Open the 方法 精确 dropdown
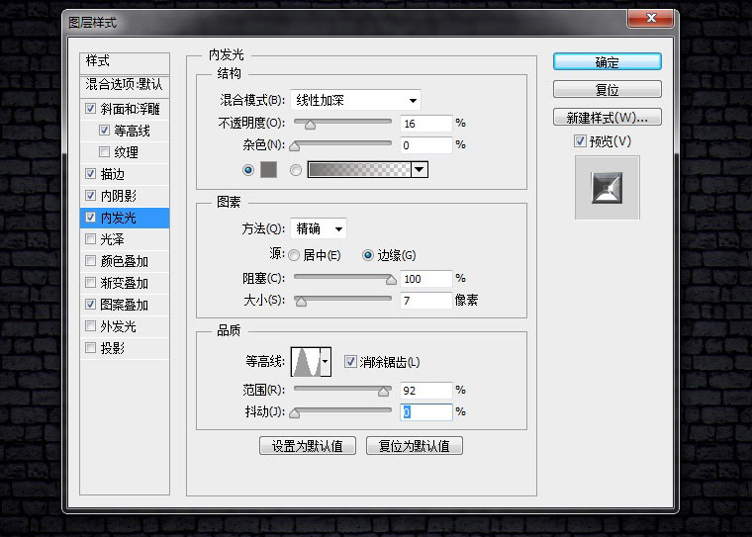This screenshot has height=537, width=752. [x=319, y=228]
